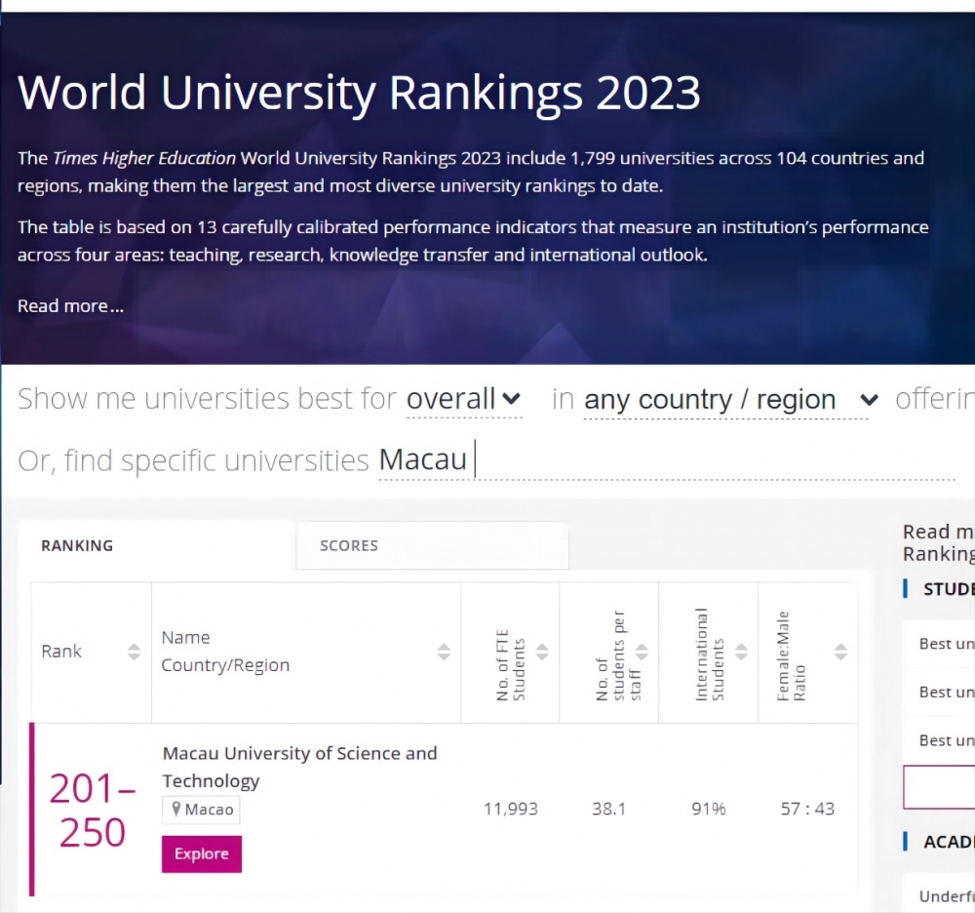This screenshot has width=975, height=913.
Task: Click the International Students column header
Action: [x=710, y=655]
